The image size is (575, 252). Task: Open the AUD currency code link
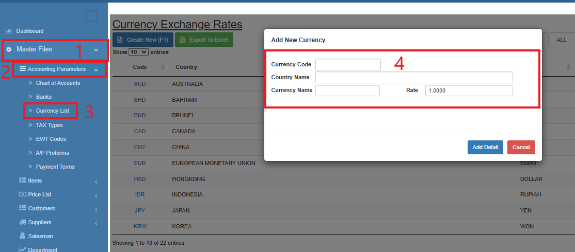140,84
